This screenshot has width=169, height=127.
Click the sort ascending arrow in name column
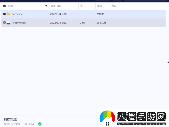[46, 6]
